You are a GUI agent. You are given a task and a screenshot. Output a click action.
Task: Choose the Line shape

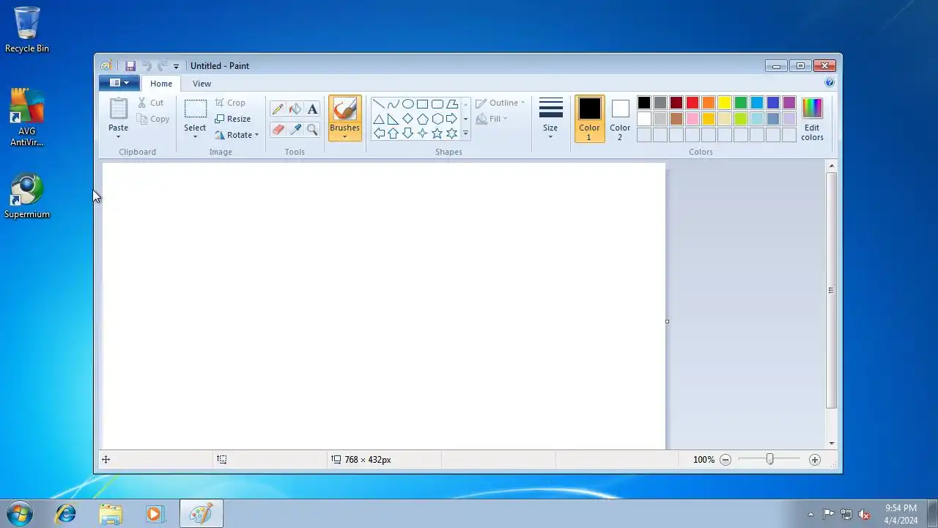(379, 104)
